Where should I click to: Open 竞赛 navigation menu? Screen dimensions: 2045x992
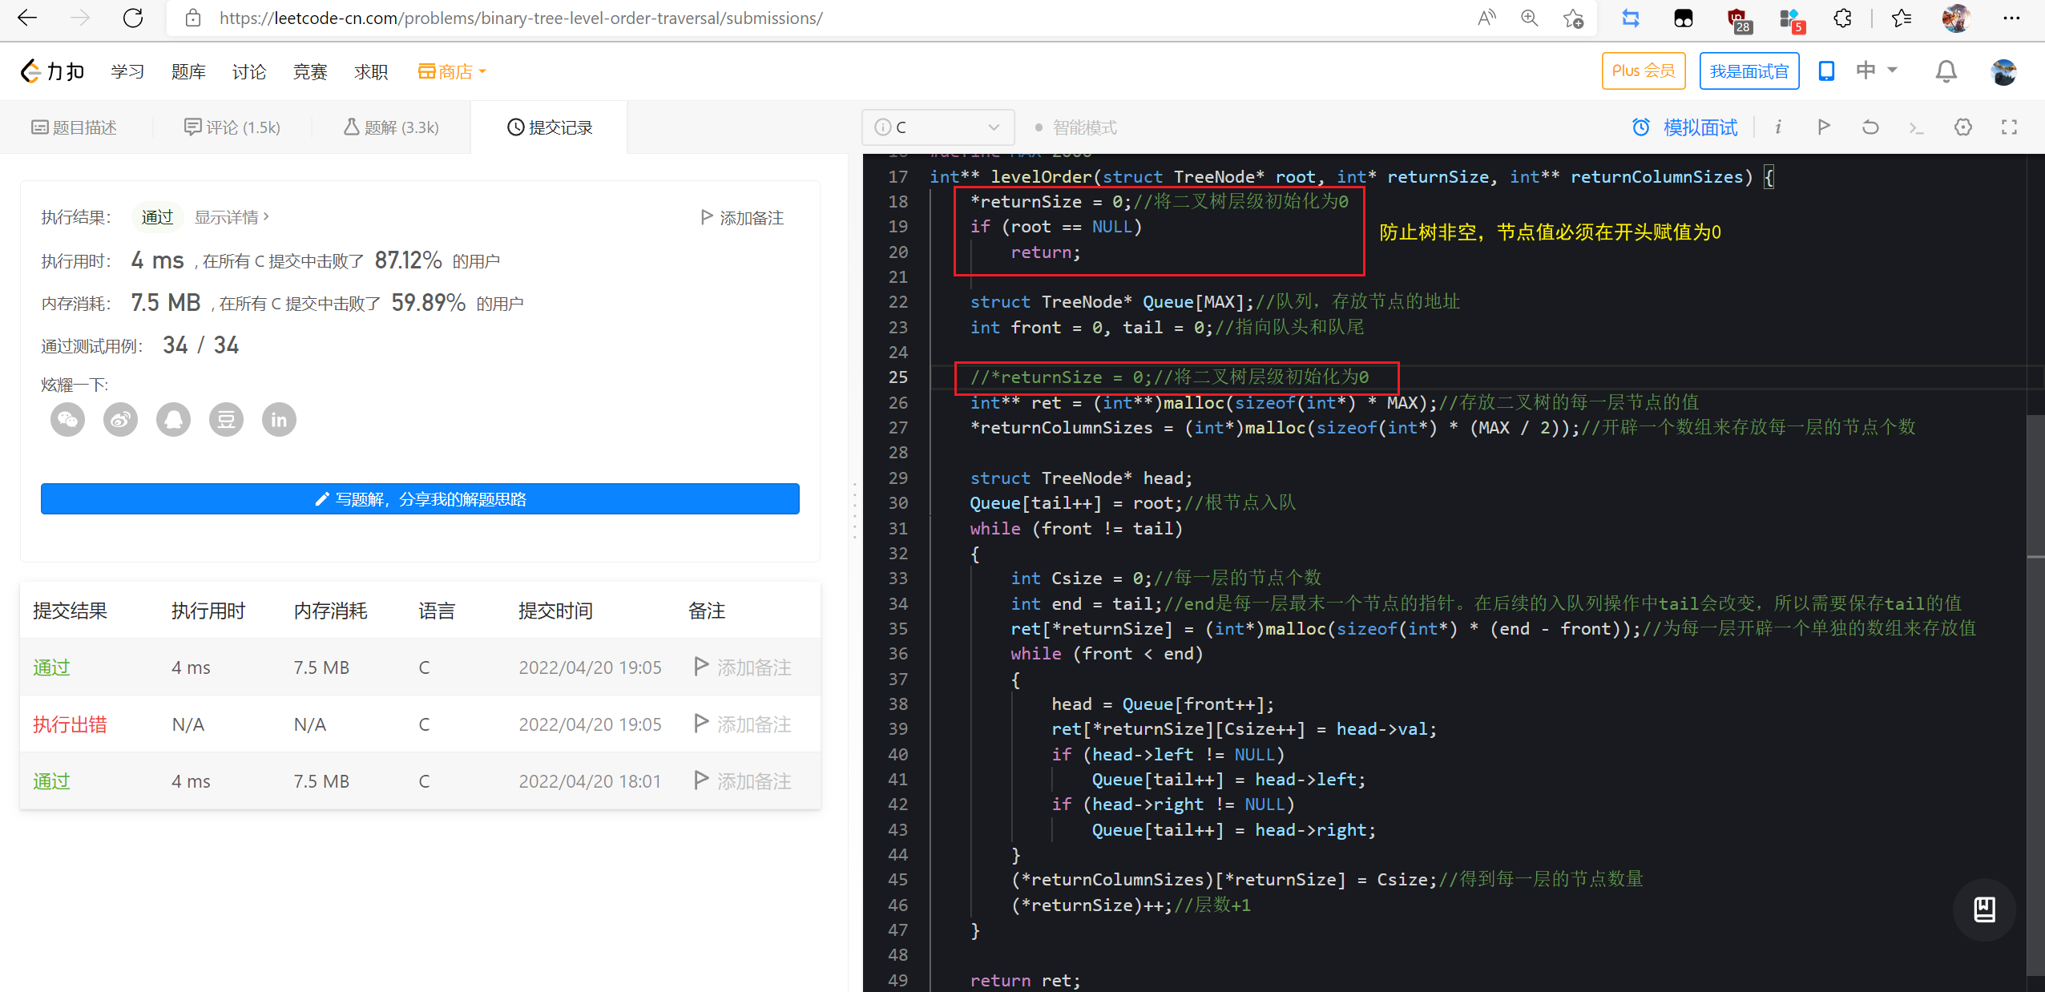[x=310, y=71]
